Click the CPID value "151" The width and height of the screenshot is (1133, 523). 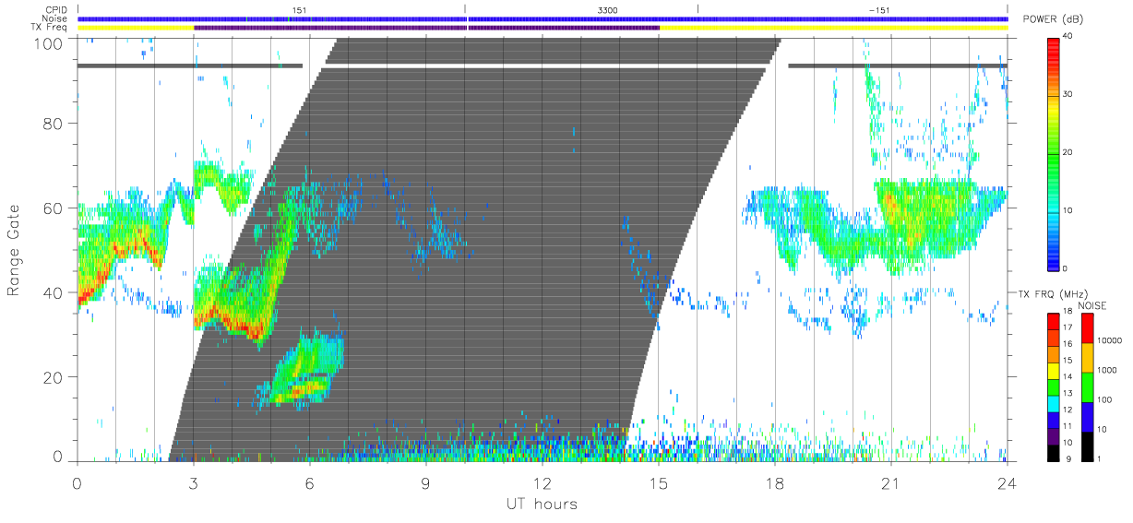298,10
